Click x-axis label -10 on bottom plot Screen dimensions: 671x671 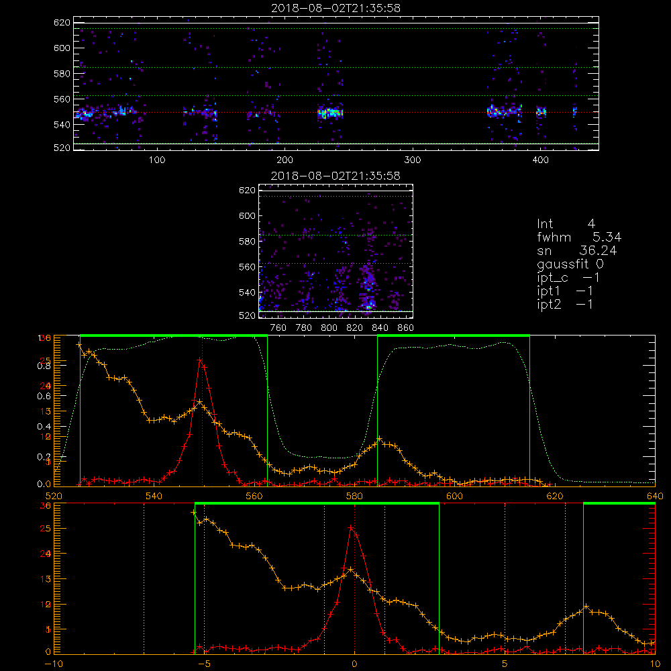tap(54, 664)
